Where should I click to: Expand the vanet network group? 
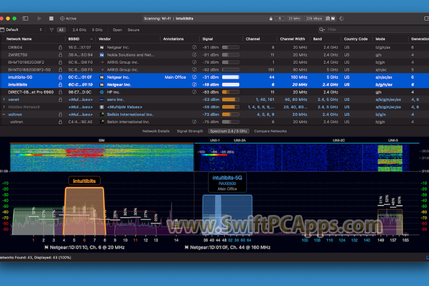pyautogui.click(x=4, y=100)
